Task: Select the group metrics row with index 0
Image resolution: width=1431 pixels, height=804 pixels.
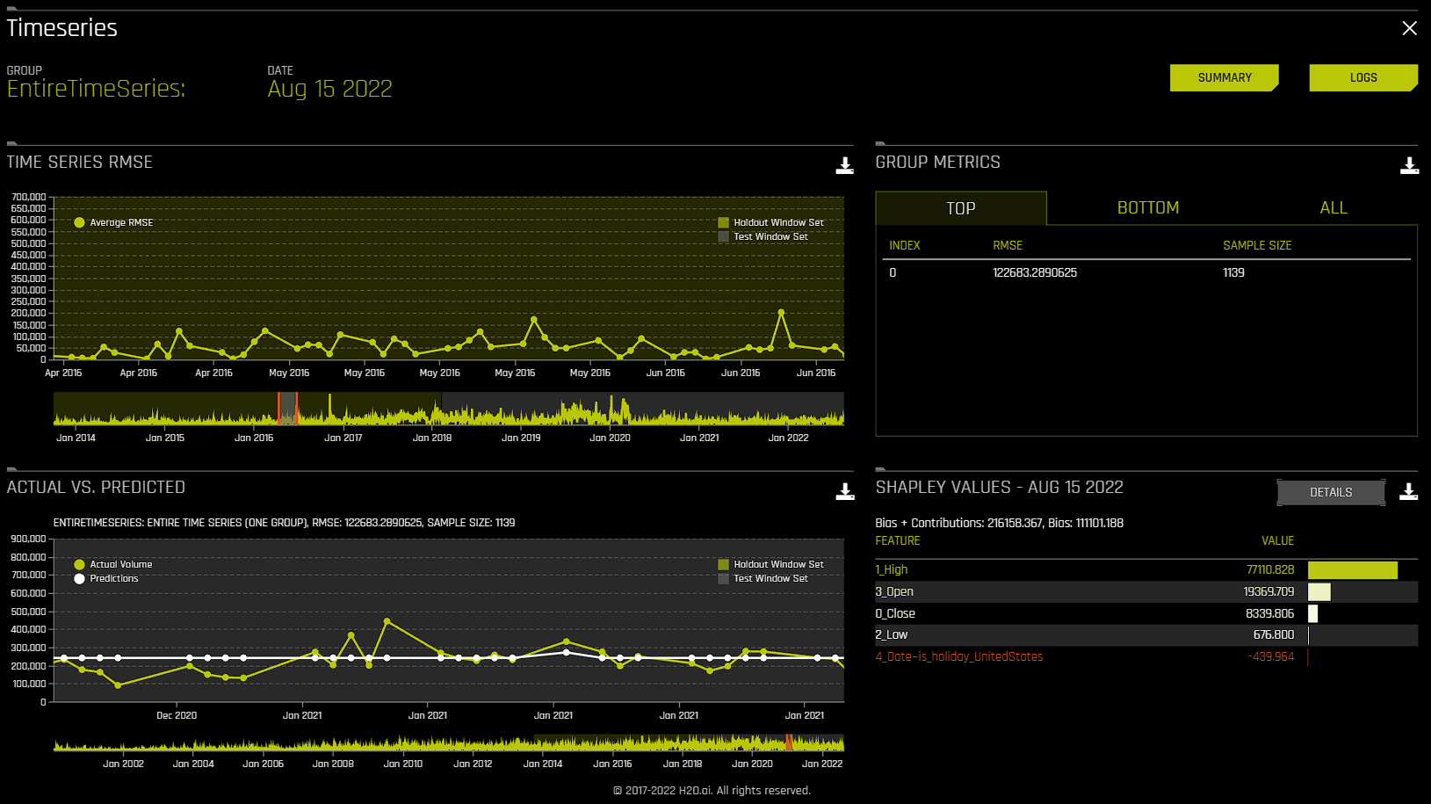Action: tap(1054, 272)
